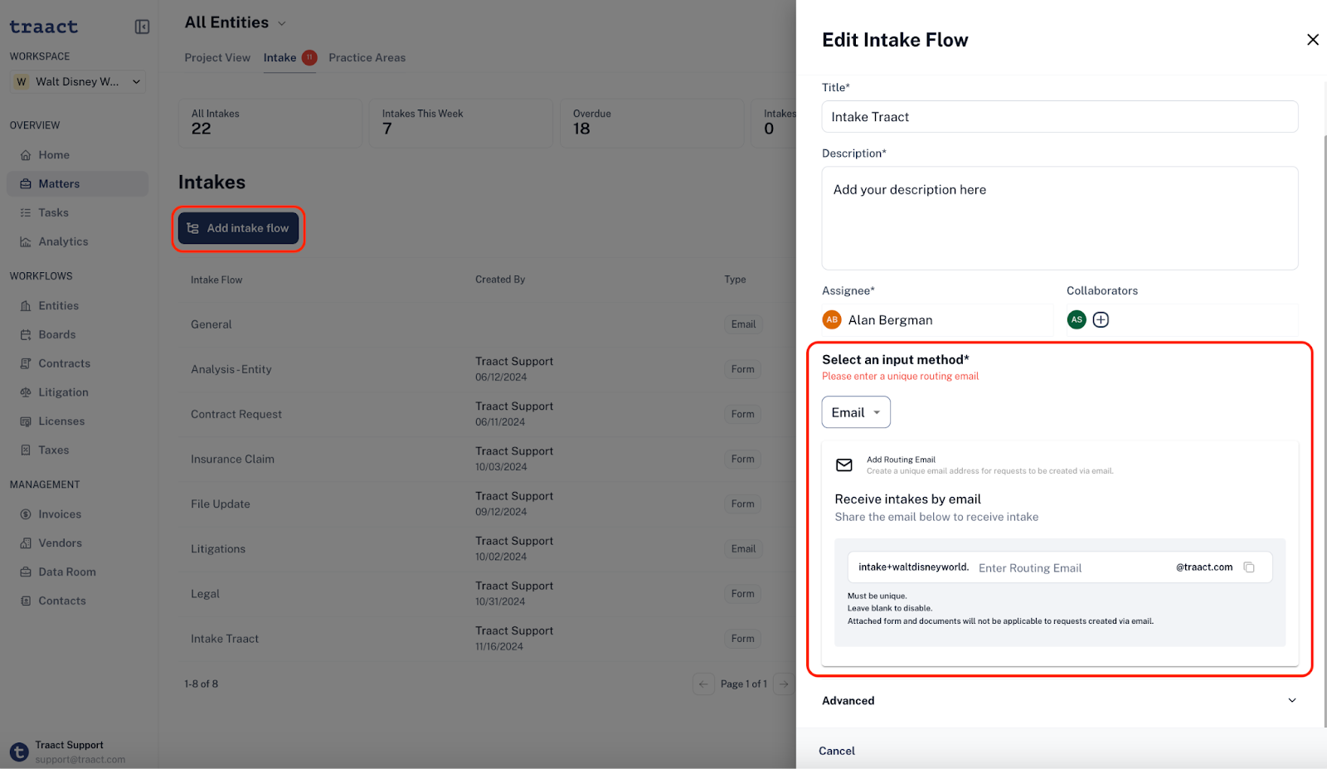Image resolution: width=1327 pixels, height=769 pixels.
Task: Click the Title input field
Action: 1060,117
